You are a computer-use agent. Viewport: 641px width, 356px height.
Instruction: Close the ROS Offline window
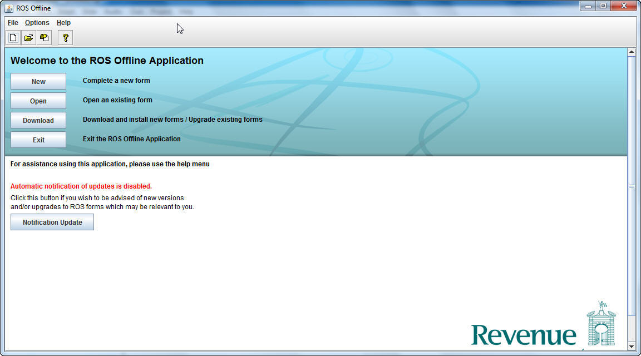[624, 6]
